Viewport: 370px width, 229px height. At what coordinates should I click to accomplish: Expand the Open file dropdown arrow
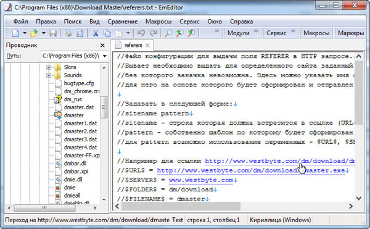(44, 33)
